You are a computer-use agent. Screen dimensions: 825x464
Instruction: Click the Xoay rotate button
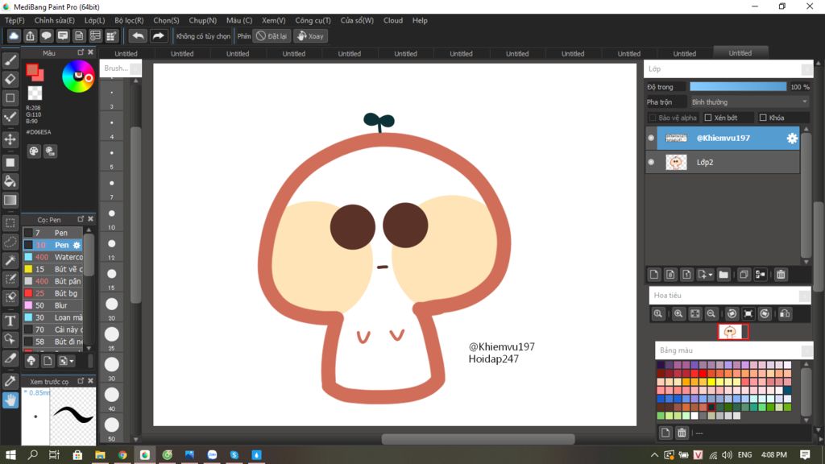pos(310,35)
